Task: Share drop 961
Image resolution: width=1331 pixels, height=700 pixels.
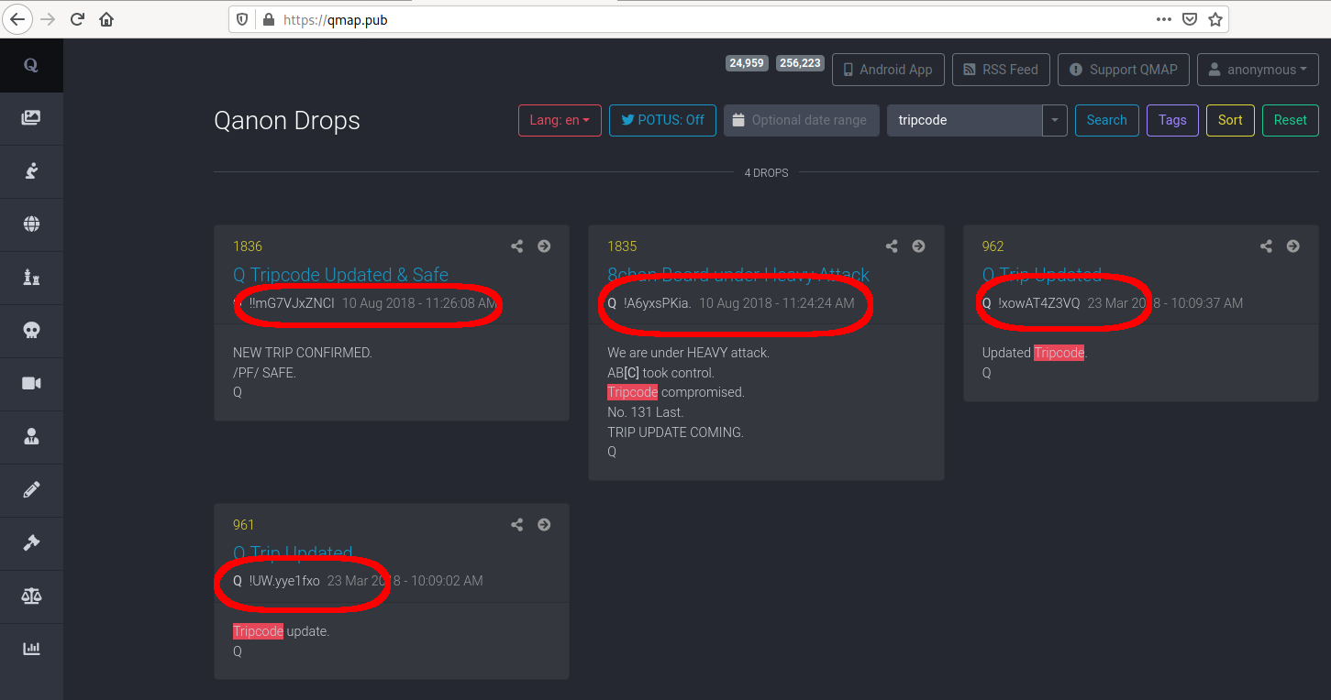Action: [x=517, y=524]
